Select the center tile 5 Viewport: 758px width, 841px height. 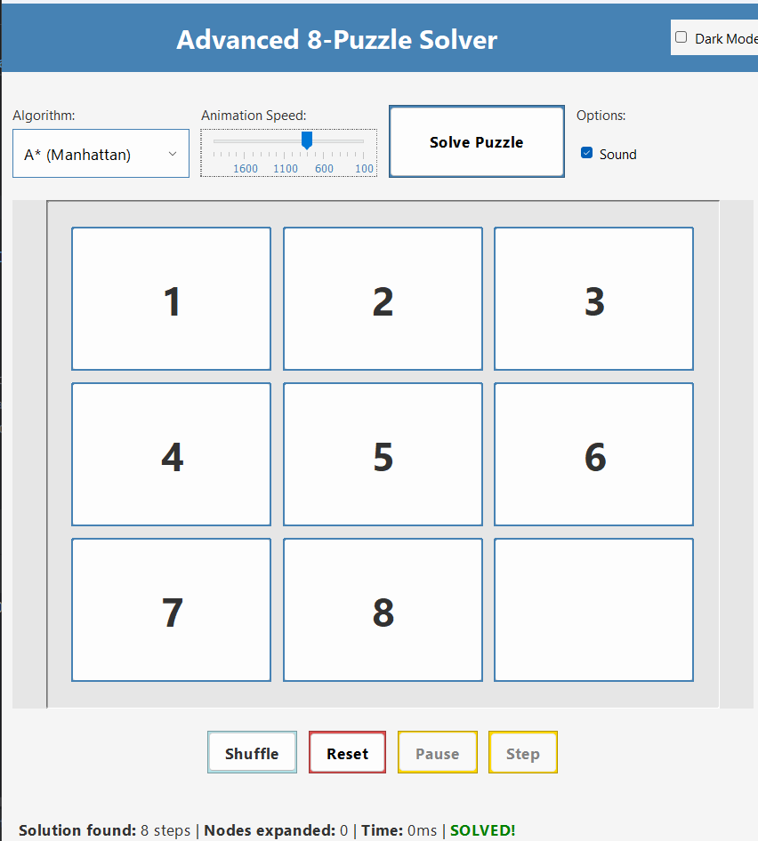point(383,454)
